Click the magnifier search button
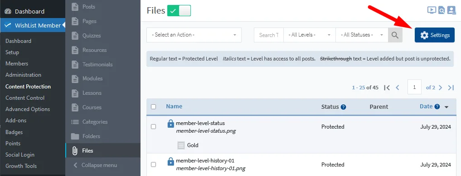 coord(395,35)
